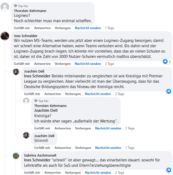
Task: Click the thumbs-up reaction on Sabrina Aschmoneit's comment
Action: 168,170
